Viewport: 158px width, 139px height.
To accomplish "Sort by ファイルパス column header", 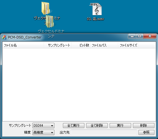I will coord(104,45).
